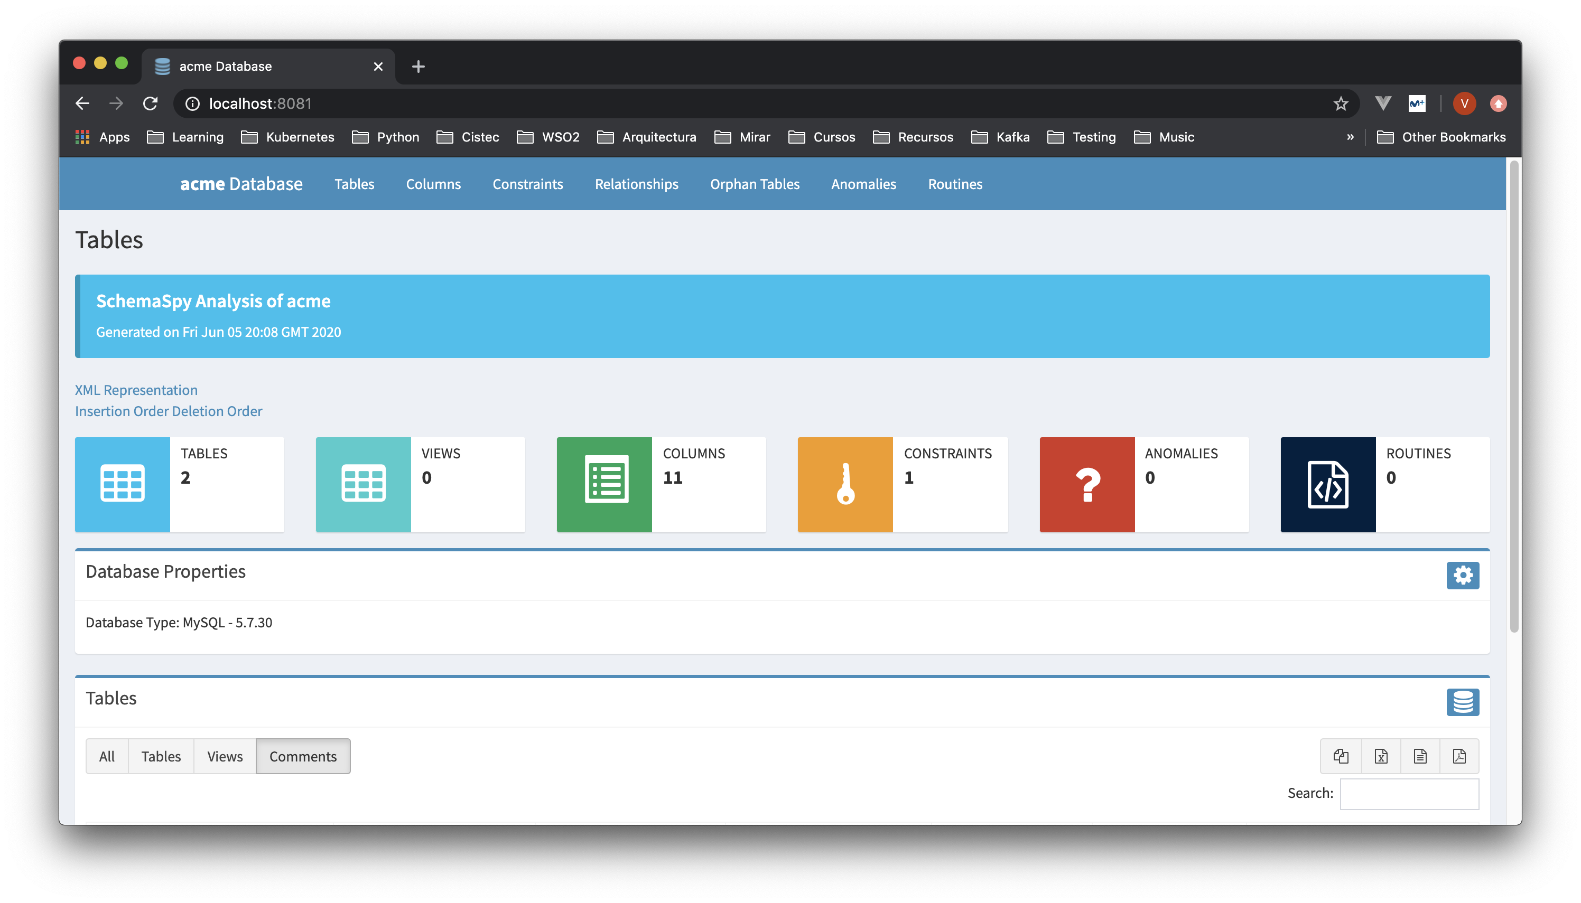Select the Views filter toggle

click(225, 755)
